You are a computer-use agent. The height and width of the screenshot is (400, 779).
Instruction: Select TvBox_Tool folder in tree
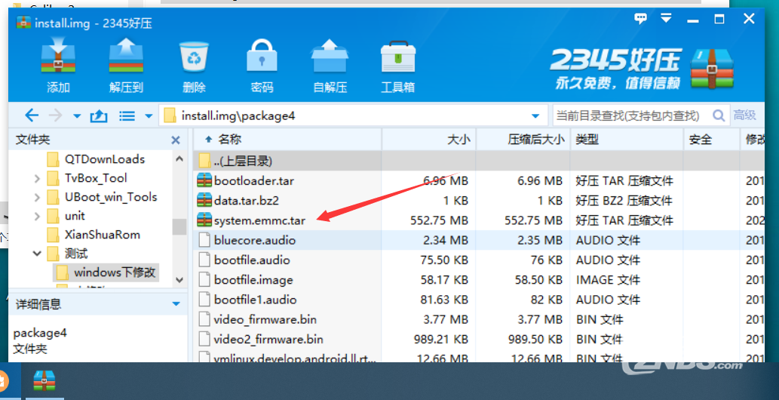pyautogui.click(x=96, y=178)
